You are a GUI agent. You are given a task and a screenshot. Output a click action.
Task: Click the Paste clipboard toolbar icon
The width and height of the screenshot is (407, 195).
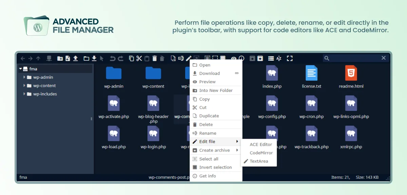click(x=147, y=58)
